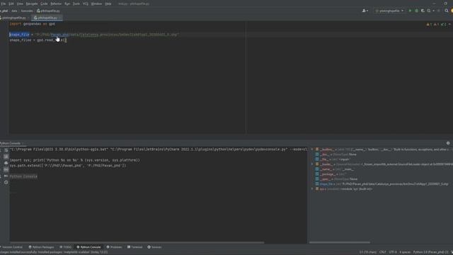The width and height of the screenshot is (453, 255).
Task: Click the yellow IDE updates icon
Action: (x=452, y=11)
